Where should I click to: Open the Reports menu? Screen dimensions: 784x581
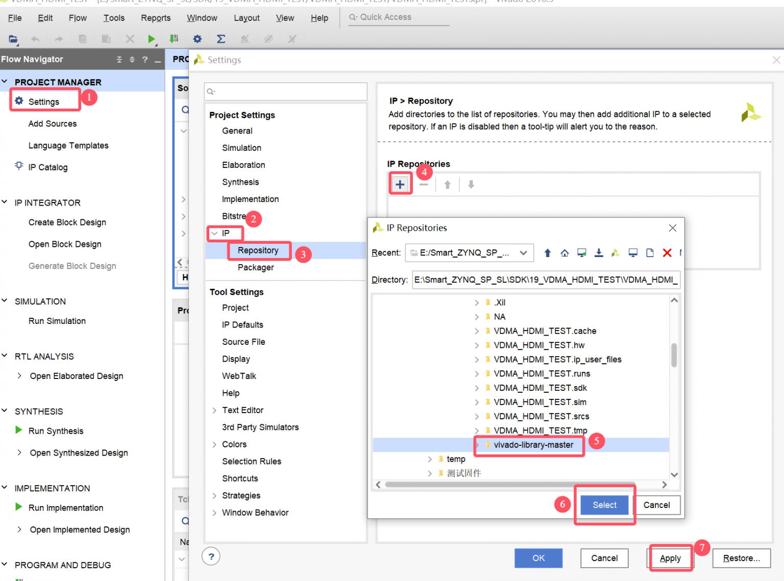(x=156, y=18)
